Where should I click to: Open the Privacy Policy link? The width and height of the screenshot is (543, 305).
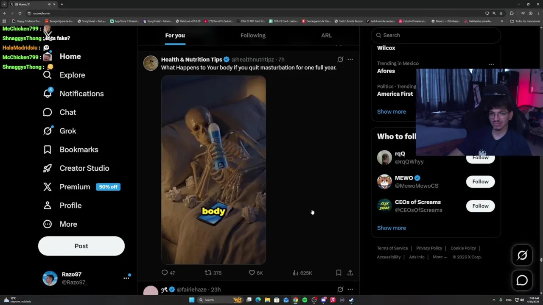tap(429, 248)
